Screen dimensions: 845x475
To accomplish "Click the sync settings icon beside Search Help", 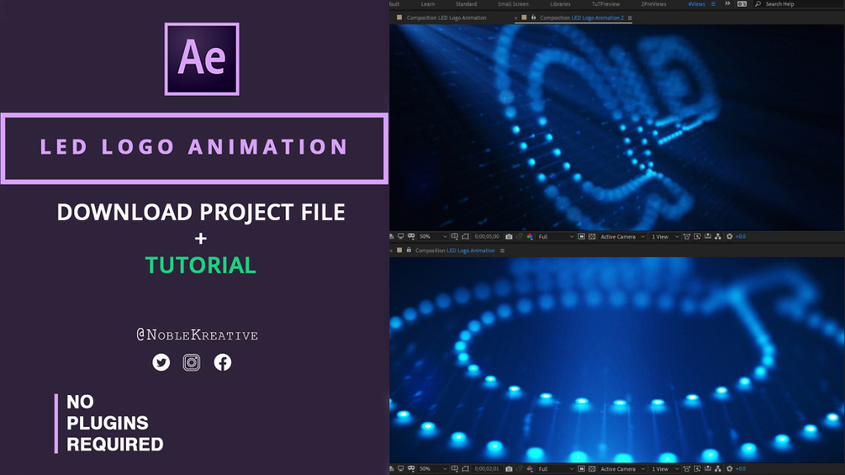I will tap(742, 3).
